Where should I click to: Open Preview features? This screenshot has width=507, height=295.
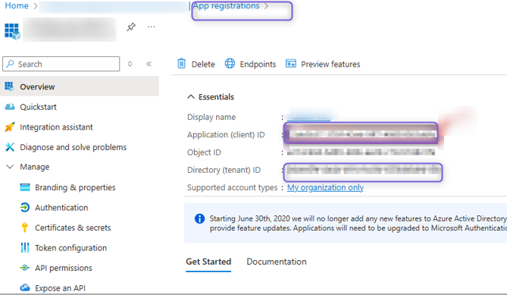(x=330, y=64)
